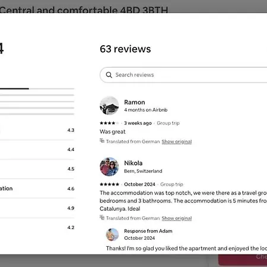Click the red button at bottom right
Screen dimensions: 267x267
243,260
